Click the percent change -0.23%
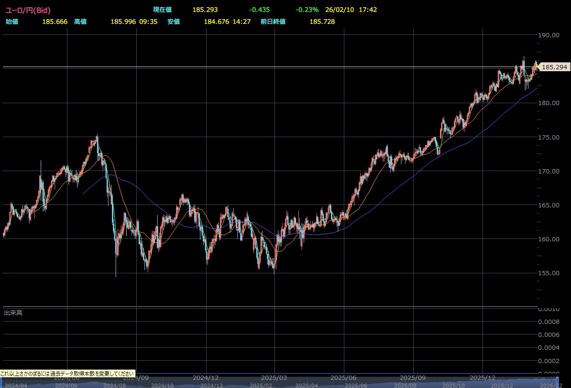The height and width of the screenshot is (388, 571). [x=307, y=10]
